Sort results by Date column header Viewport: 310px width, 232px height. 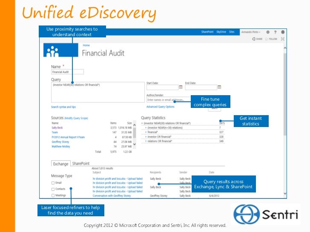tap(212, 172)
